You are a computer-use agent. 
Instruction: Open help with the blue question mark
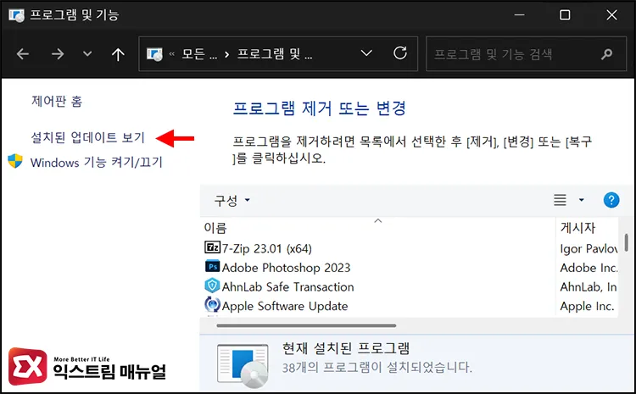(x=611, y=200)
